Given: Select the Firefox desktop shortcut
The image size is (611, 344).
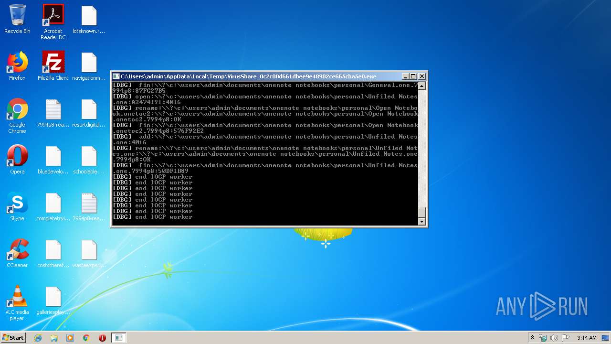Looking at the screenshot, I should click(17, 66).
